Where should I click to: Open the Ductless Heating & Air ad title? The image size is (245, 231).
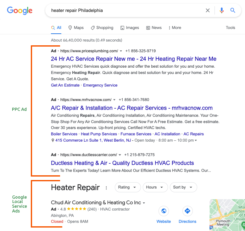[x=122, y=163]
